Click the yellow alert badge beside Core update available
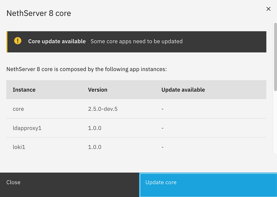The image size is (277, 197). [18, 41]
